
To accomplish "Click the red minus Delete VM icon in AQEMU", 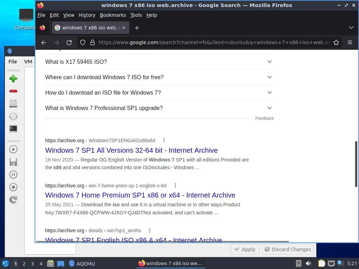I will pyautogui.click(x=13, y=91).
